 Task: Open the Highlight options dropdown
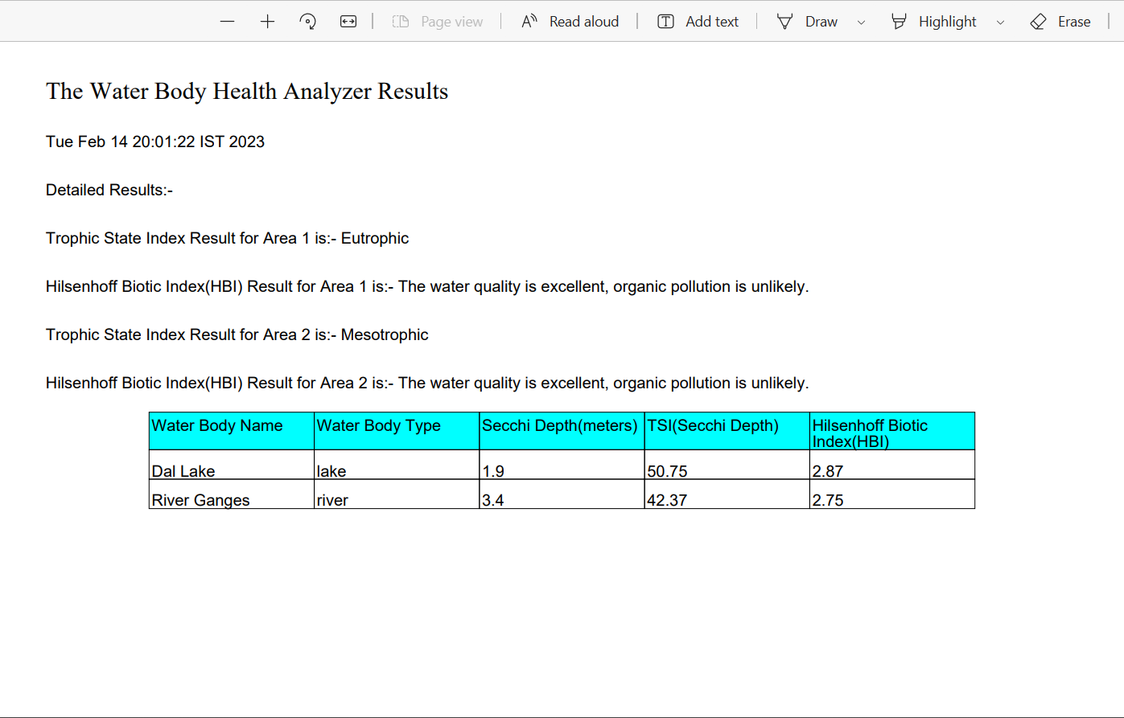tap(1000, 22)
